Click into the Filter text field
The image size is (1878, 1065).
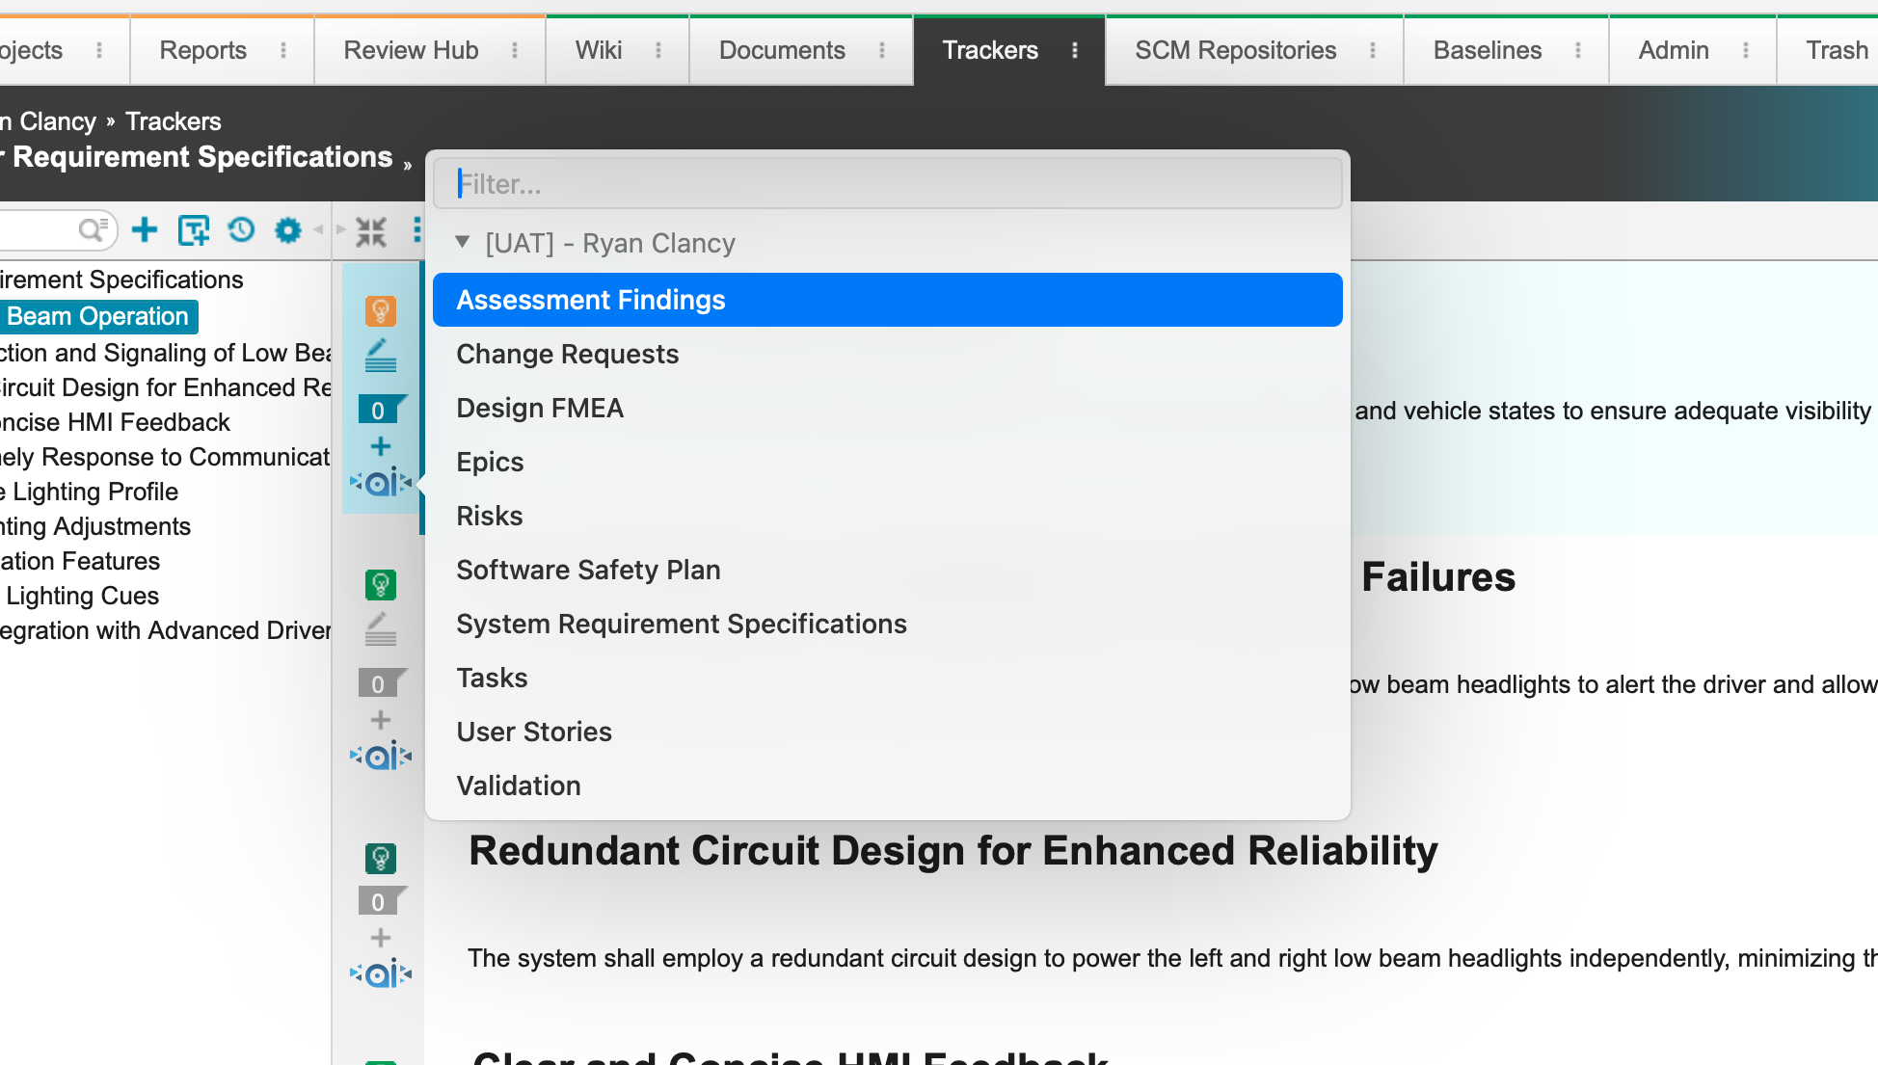coord(887,183)
